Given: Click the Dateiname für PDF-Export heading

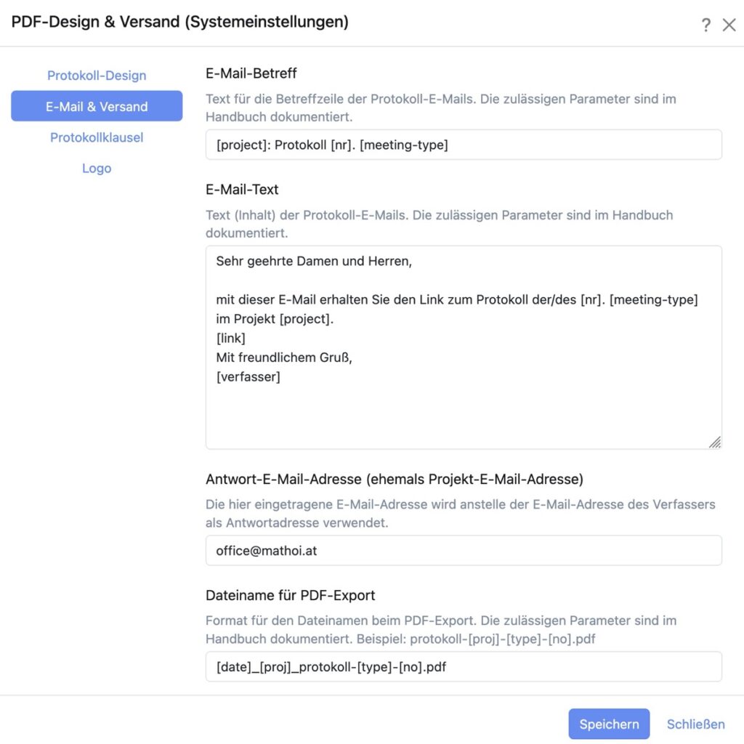Looking at the screenshot, I should click(291, 596).
